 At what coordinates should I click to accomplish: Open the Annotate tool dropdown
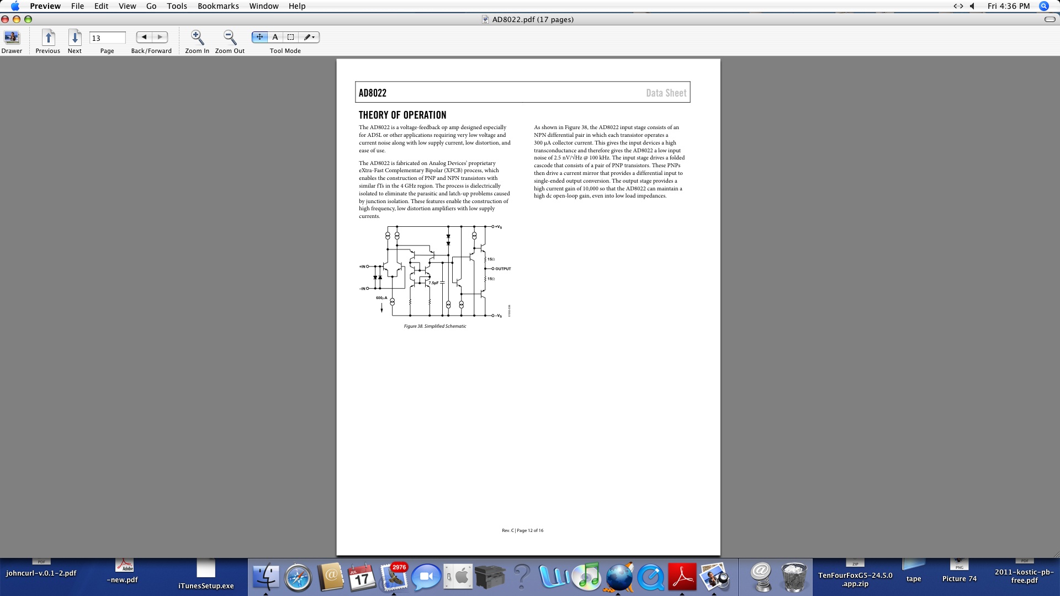pos(309,37)
